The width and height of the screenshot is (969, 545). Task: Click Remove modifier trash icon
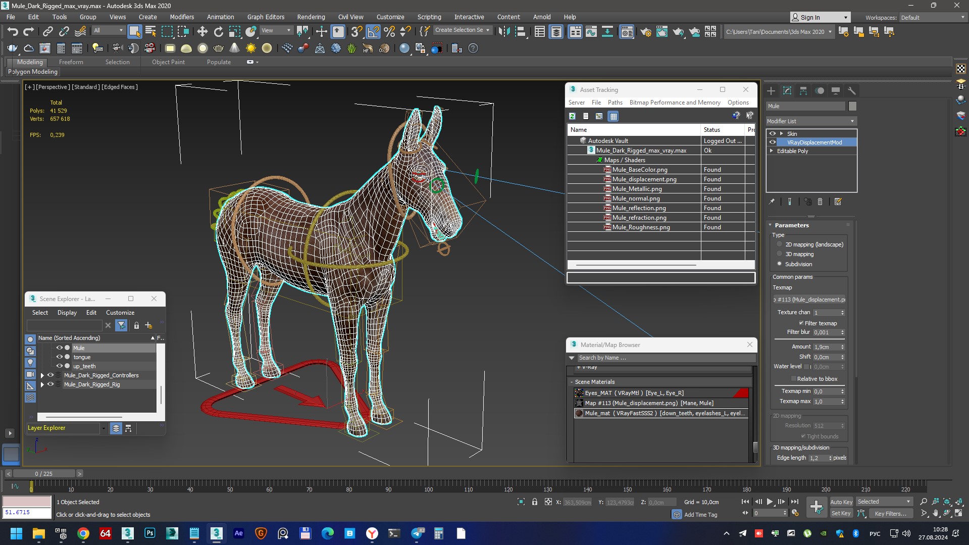(820, 202)
